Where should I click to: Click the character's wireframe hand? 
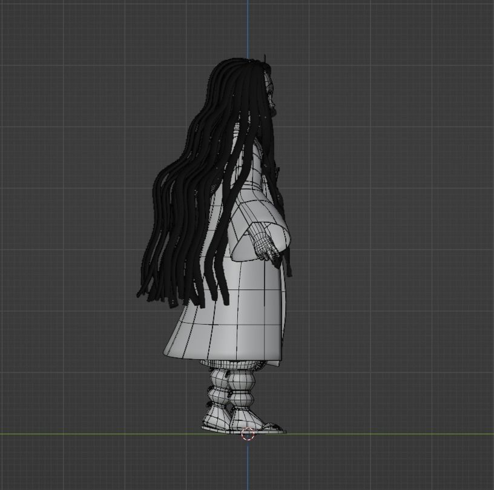(266, 248)
